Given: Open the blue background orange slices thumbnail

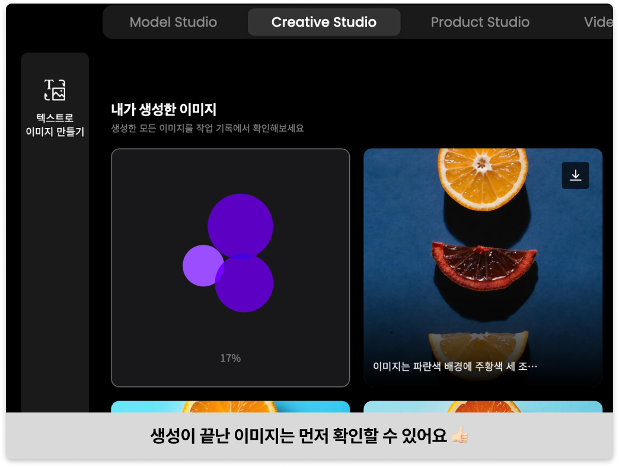Looking at the screenshot, I should click(483, 268).
